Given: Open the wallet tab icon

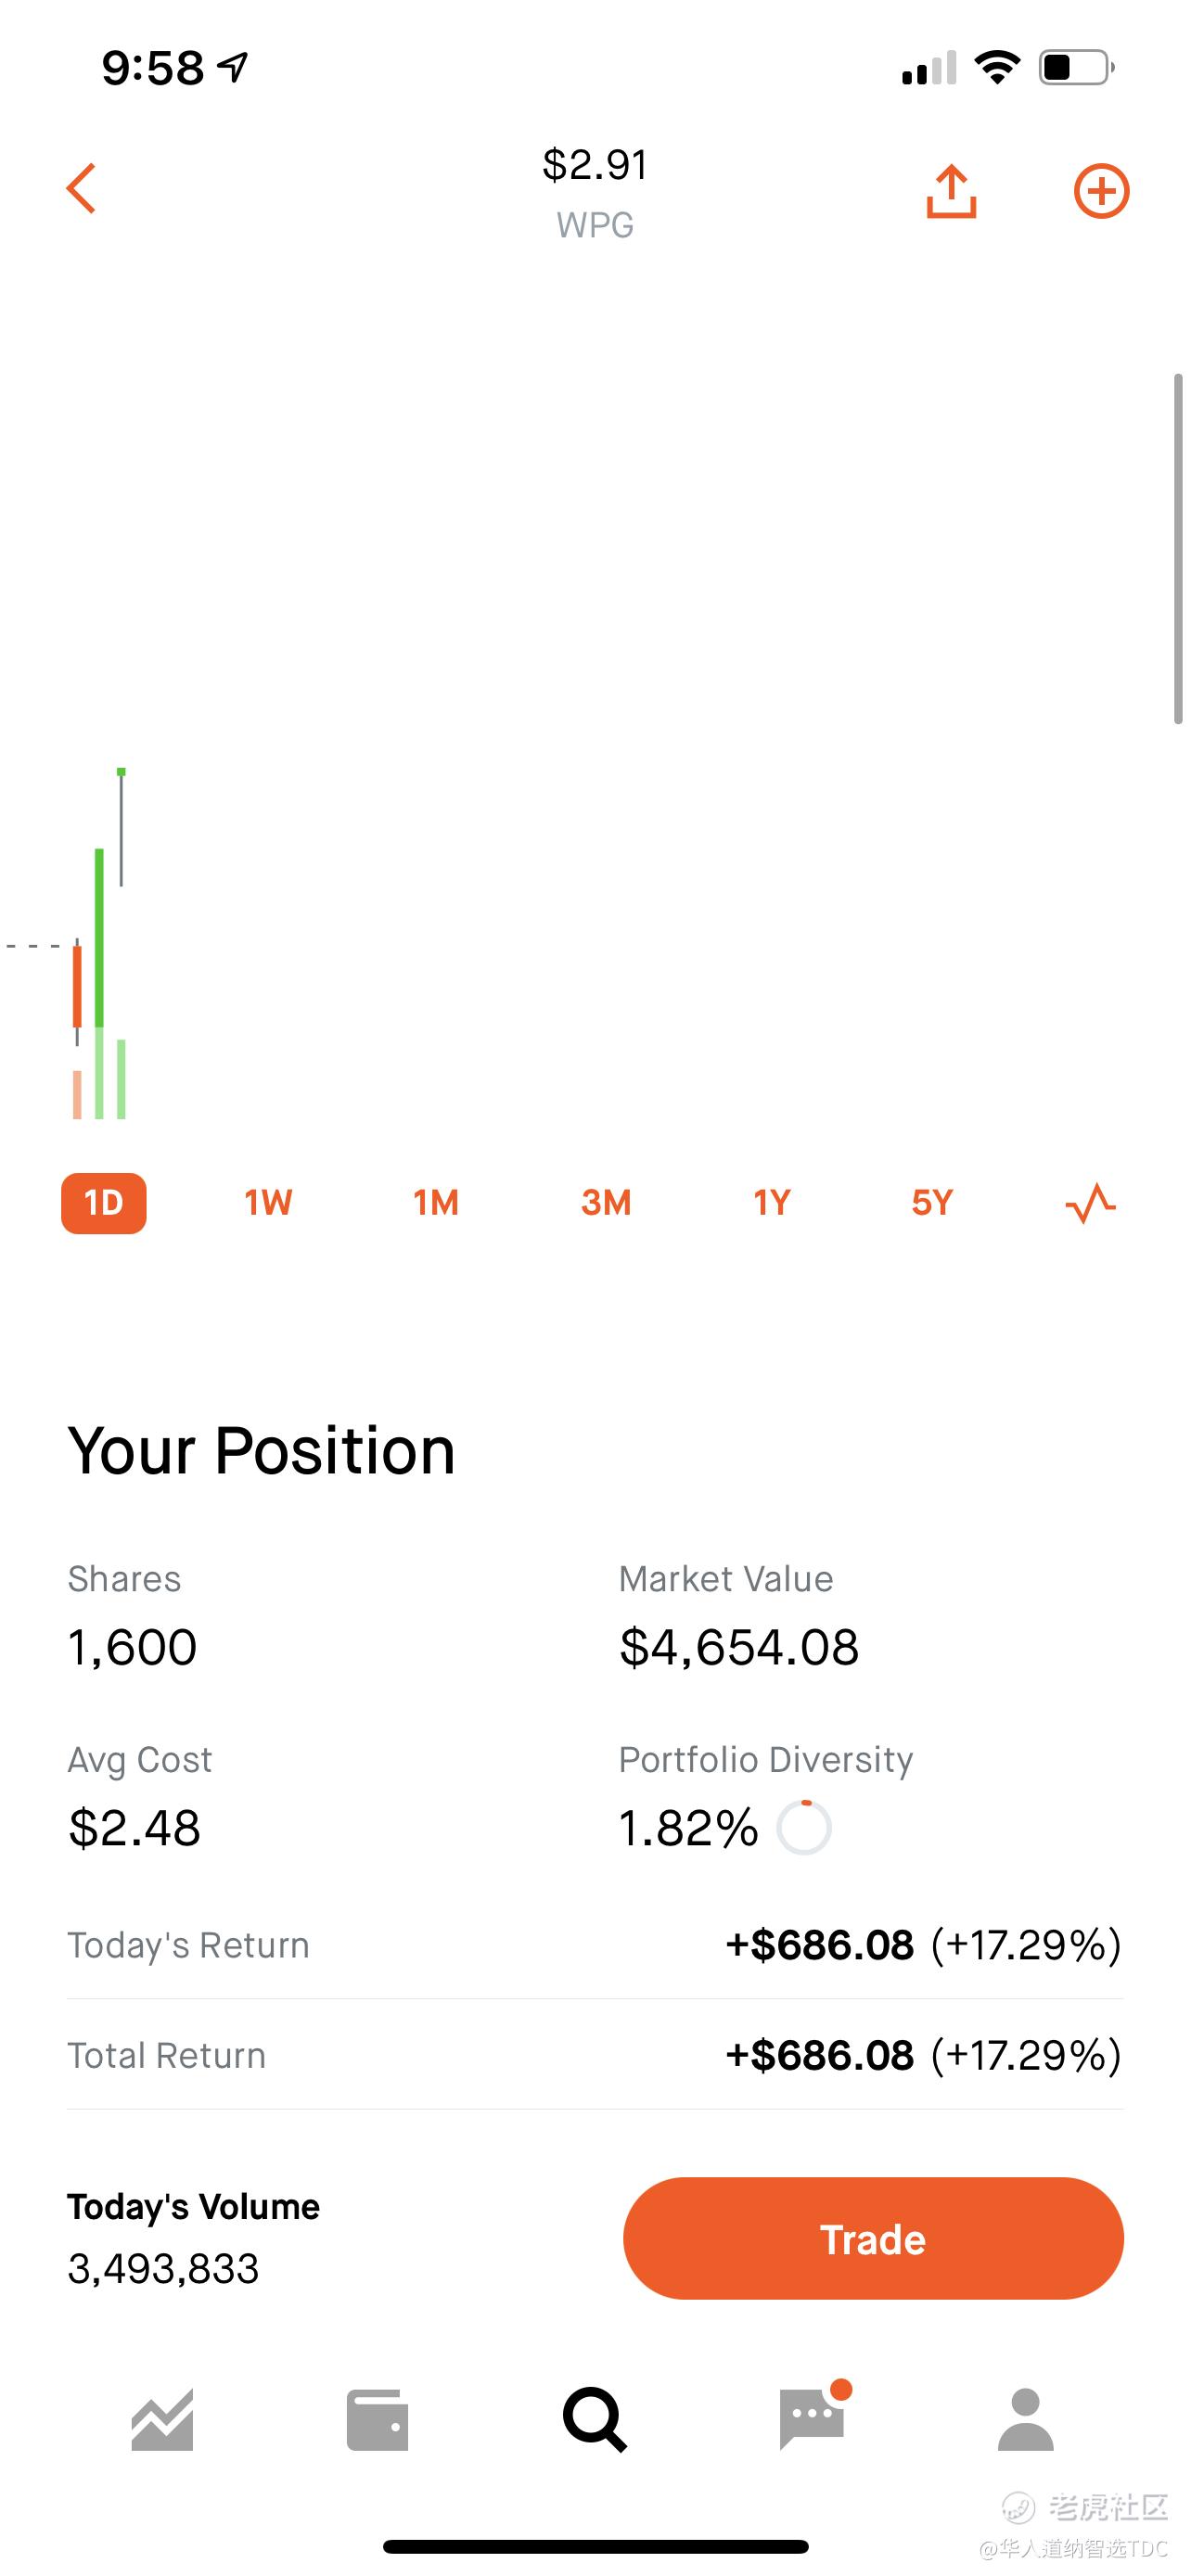Looking at the screenshot, I should point(377,2420).
